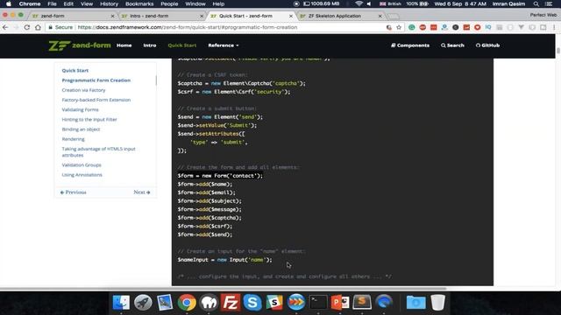Image resolution: width=561 pixels, height=315 pixels.
Task: Click the page vertical scrollbar
Action: [558, 51]
